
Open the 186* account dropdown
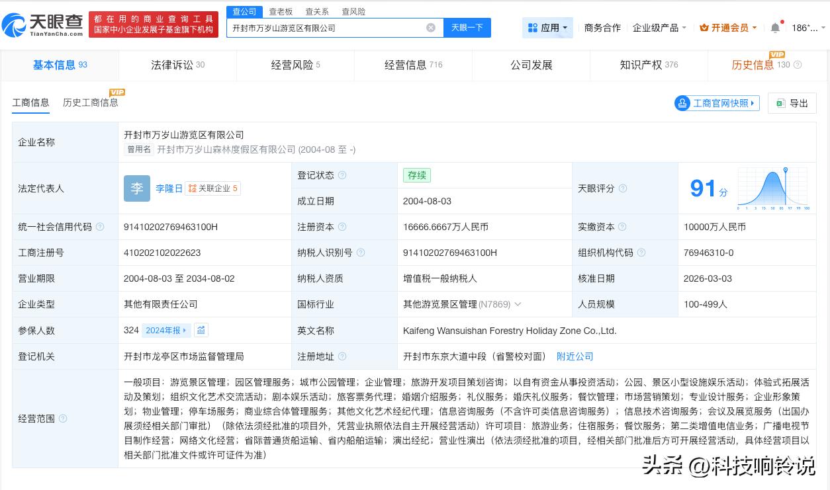pos(808,28)
